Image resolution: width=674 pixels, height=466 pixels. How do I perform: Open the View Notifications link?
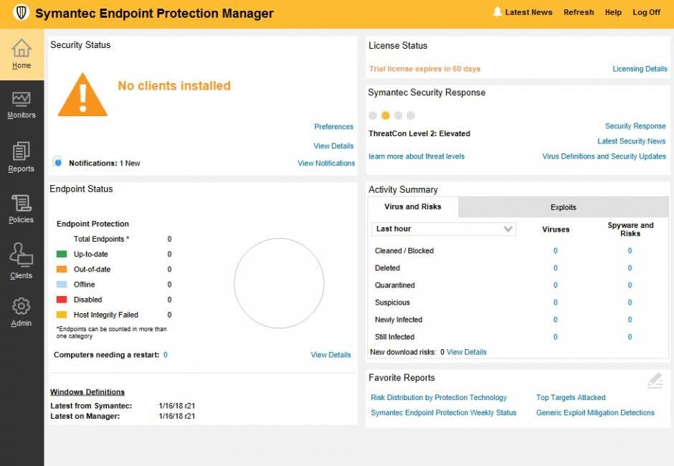(x=326, y=163)
